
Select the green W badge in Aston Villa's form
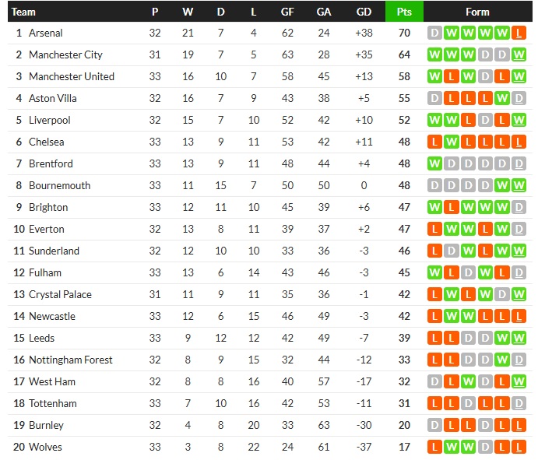[503, 99]
